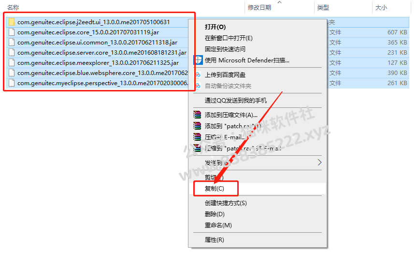Click the auto-backup folder cloud icon
This screenshot has height=253, width=417.
198,86
